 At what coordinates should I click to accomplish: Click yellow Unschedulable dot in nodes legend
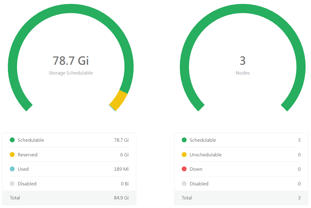point(184,155)
